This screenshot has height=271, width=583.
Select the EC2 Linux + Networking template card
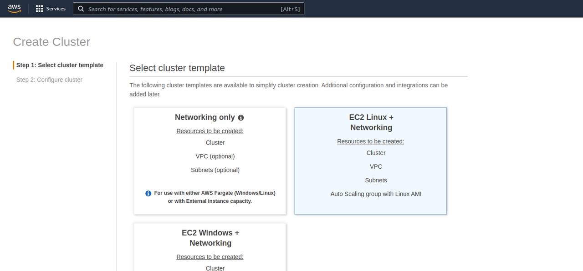(371, 161)
